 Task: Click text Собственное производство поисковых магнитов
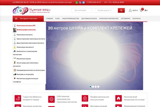[67, 99]
